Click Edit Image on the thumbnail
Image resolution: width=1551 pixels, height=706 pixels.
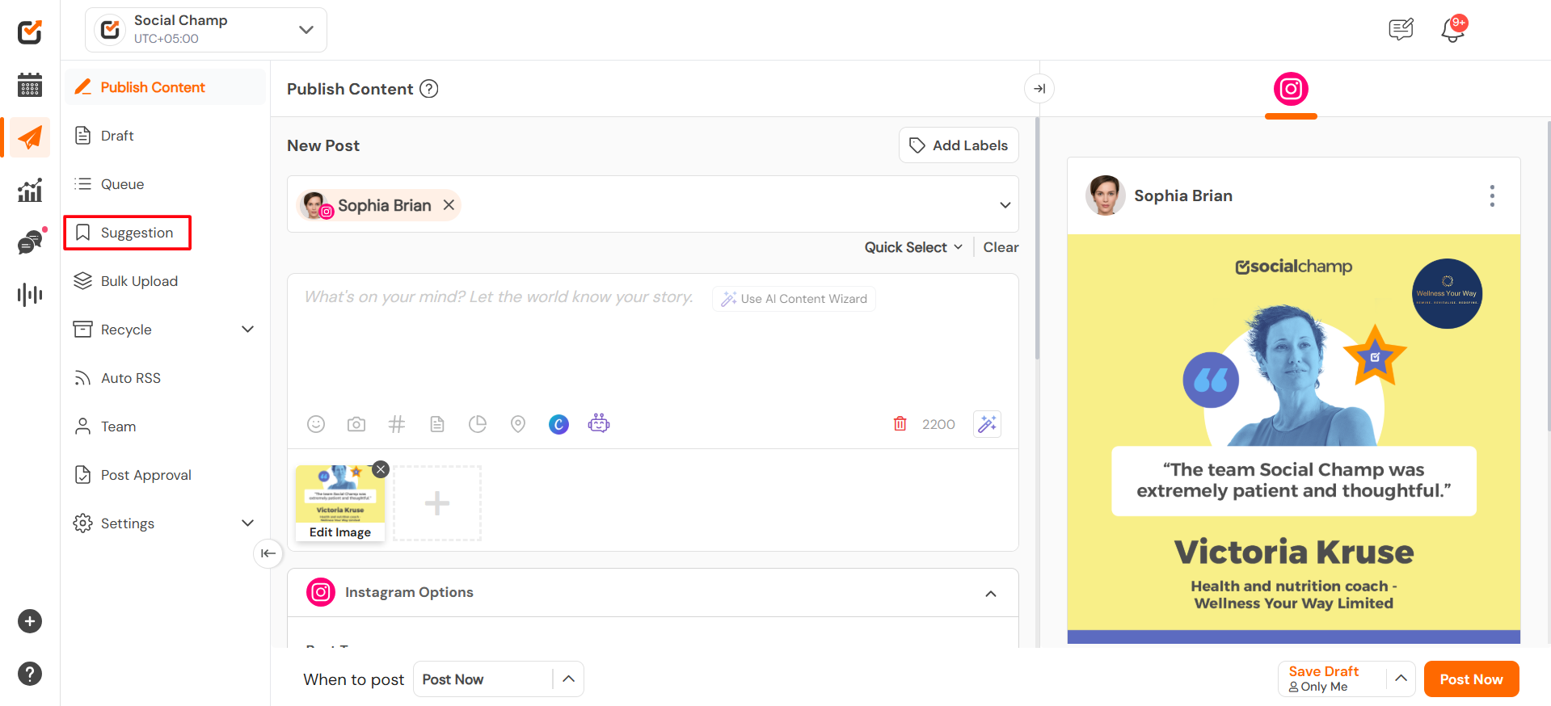tap(340, 532)
